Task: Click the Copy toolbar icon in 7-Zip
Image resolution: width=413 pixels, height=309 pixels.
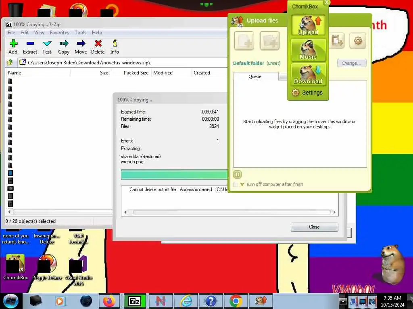Action: tap(64, 47)
